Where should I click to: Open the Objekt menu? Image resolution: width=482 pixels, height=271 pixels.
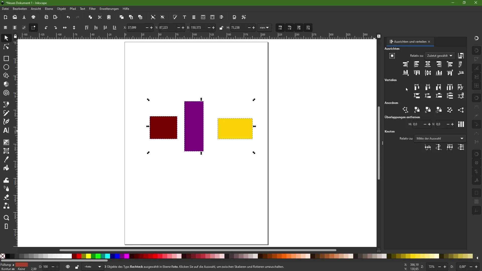(x=61, y=9)
